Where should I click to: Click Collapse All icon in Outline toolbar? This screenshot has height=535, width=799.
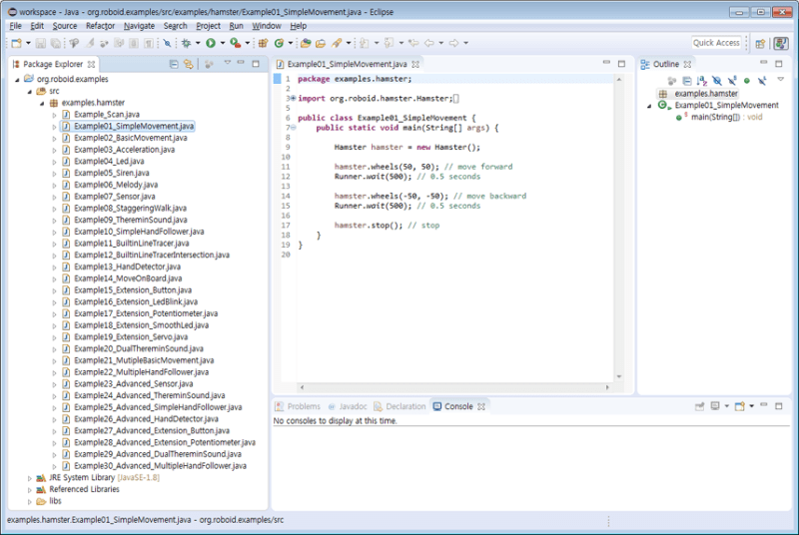[687, 81]
